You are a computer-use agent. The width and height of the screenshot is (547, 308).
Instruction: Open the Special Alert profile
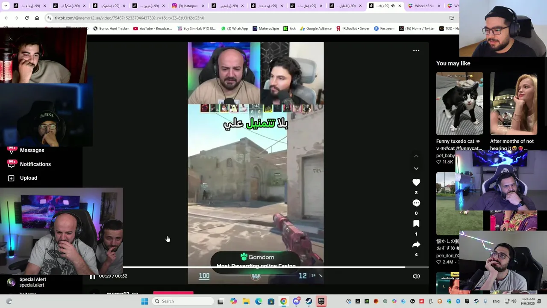(x=26, y=282)
